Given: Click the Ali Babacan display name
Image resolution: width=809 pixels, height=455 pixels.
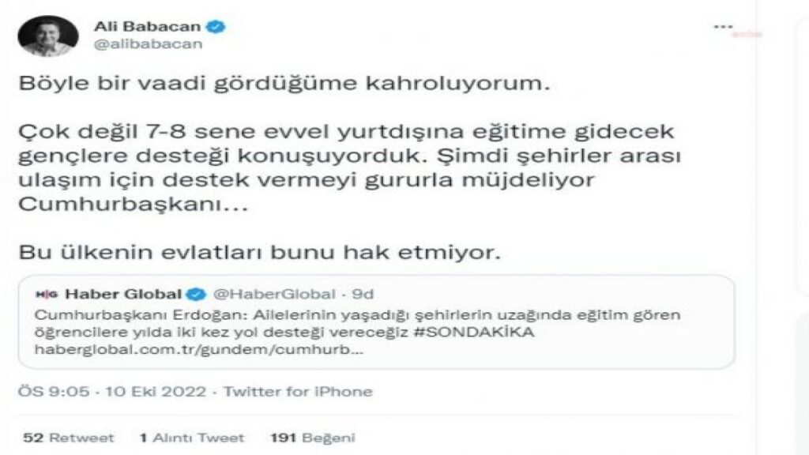Looking at the screenshot, I should point(147,26).
